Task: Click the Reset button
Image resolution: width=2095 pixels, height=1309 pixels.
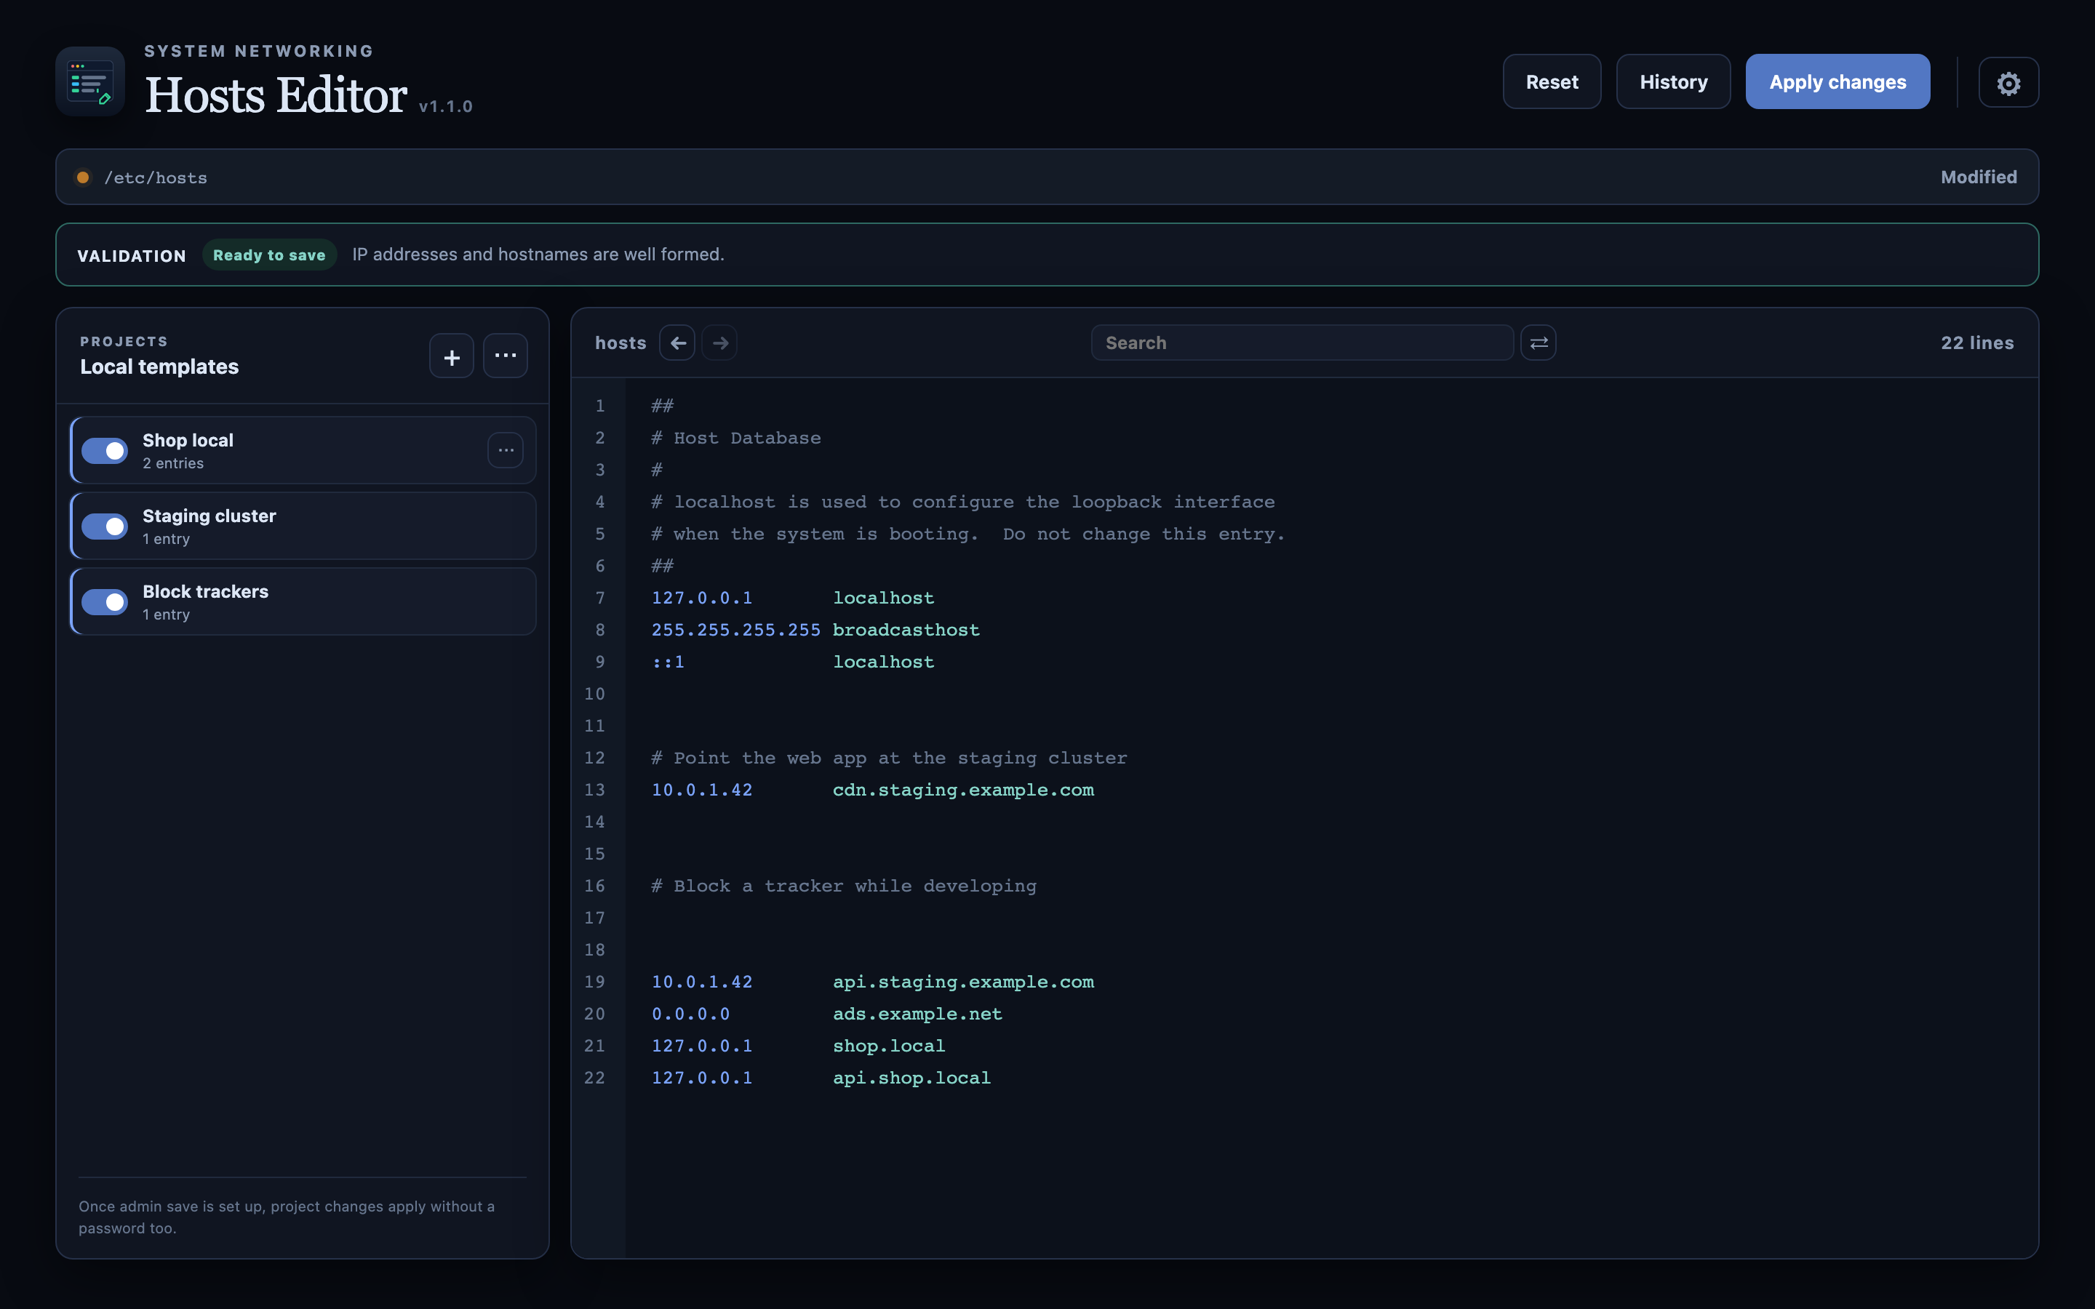Action: pos(1552,82)
